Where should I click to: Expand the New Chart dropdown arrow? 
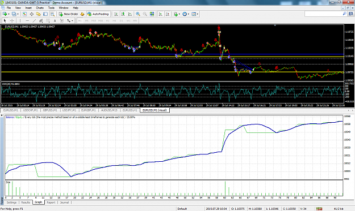pyautogui.click(x=9, y=14)
